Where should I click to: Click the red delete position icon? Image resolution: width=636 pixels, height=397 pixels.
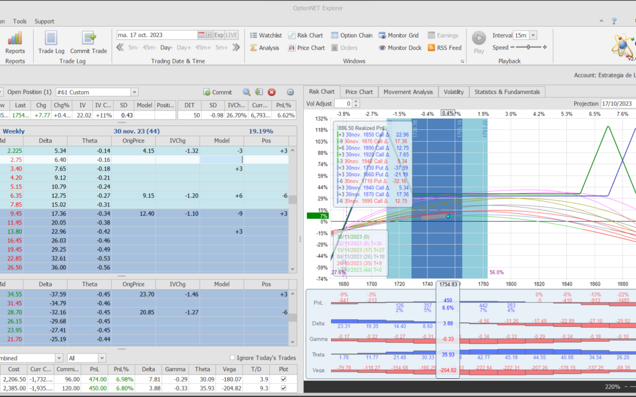[x=271, y=92]
